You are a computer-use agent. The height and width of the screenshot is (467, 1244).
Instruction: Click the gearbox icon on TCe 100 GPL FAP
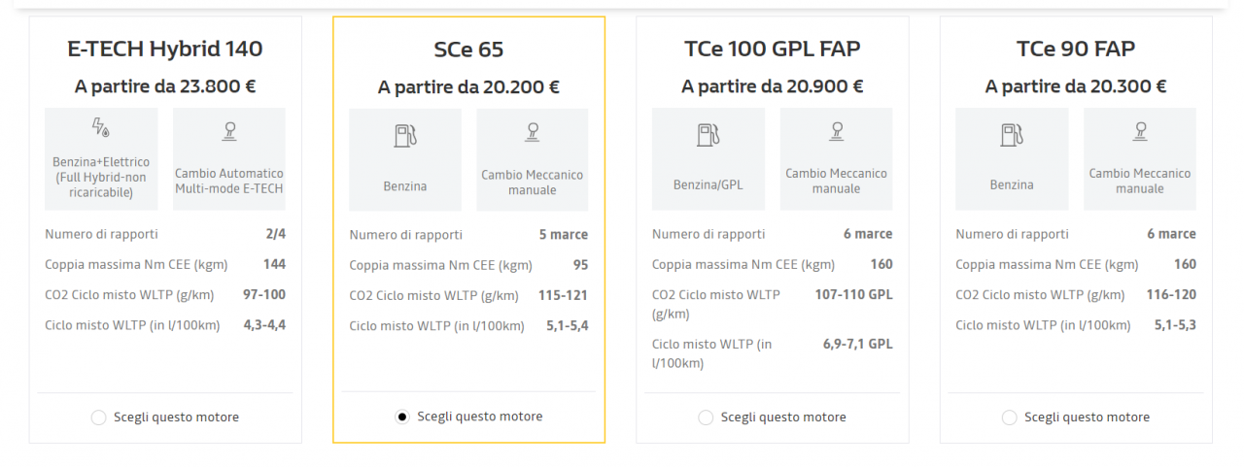click(x=836, y=131)
